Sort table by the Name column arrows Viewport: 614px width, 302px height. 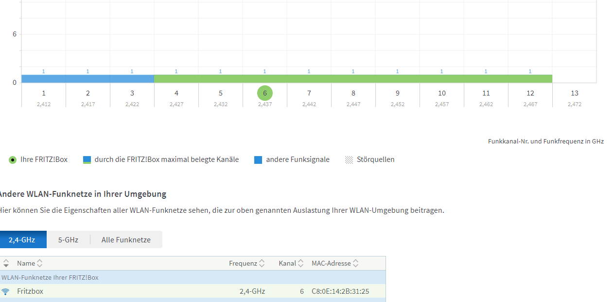click(40, 263)
